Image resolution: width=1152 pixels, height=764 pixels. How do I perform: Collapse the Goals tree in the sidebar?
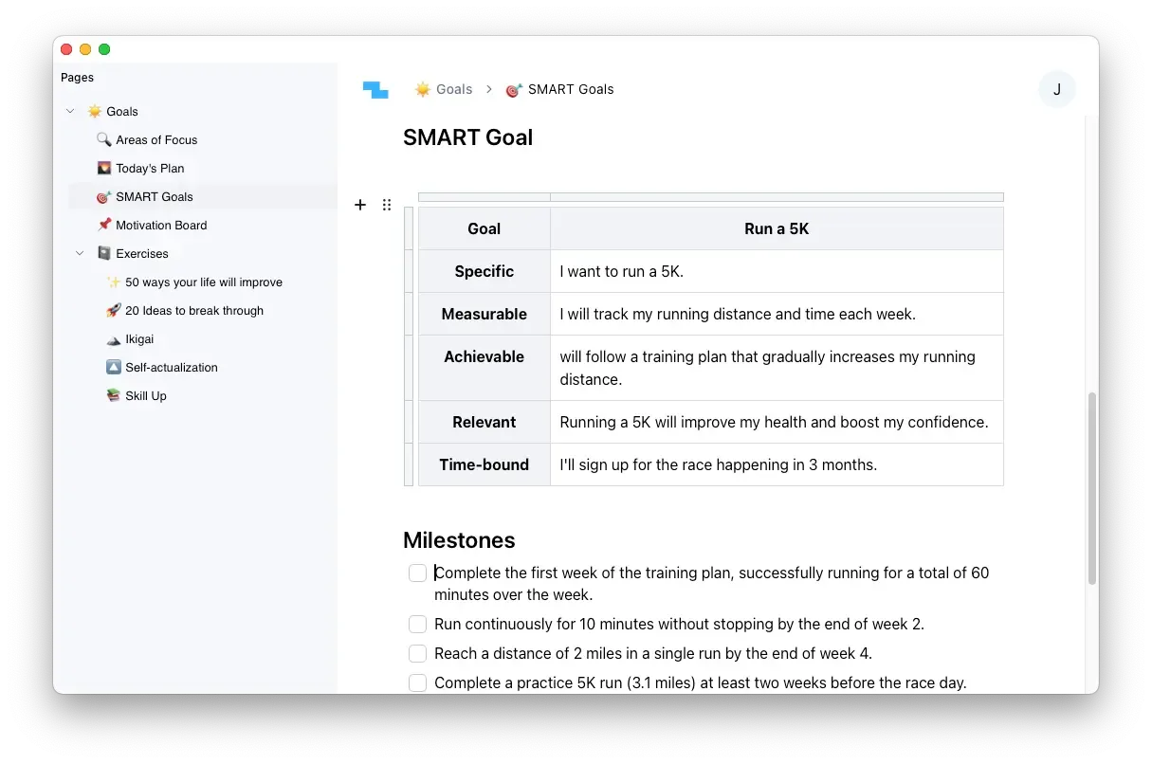70,112
